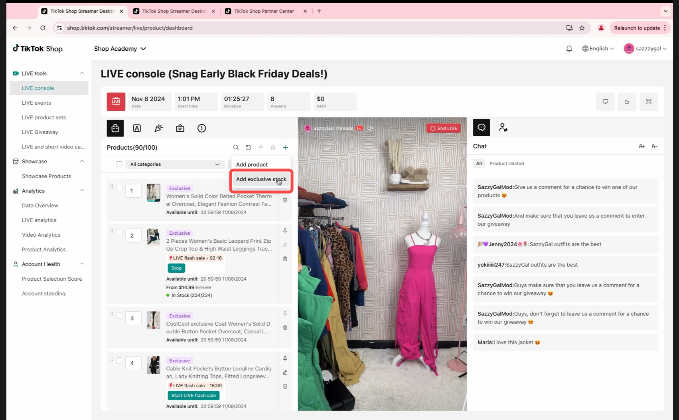Viewport: 679px width, 420px height.
Task: Switch to Product related chat tab
Action: coord(506,164)
